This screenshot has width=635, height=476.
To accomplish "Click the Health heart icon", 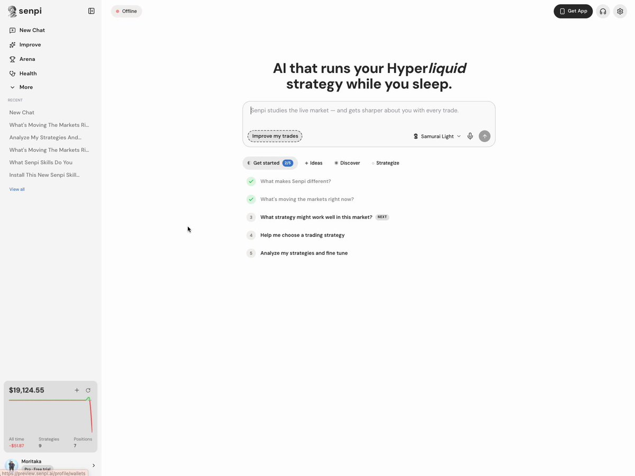I will tap(13, 74).
